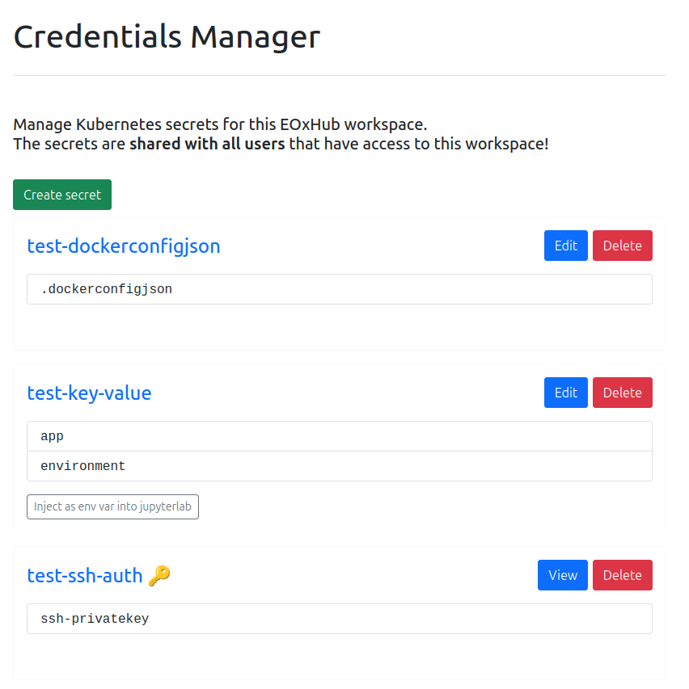Edit the test-dockerconfigjson secret
This screenshot has width=689, height=689.
(x=565, y=246)
